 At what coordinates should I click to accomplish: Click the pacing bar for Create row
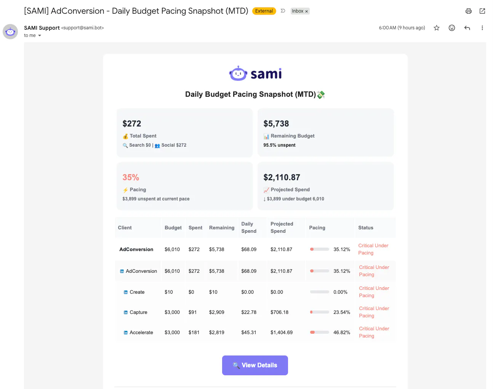click(320, 292)
